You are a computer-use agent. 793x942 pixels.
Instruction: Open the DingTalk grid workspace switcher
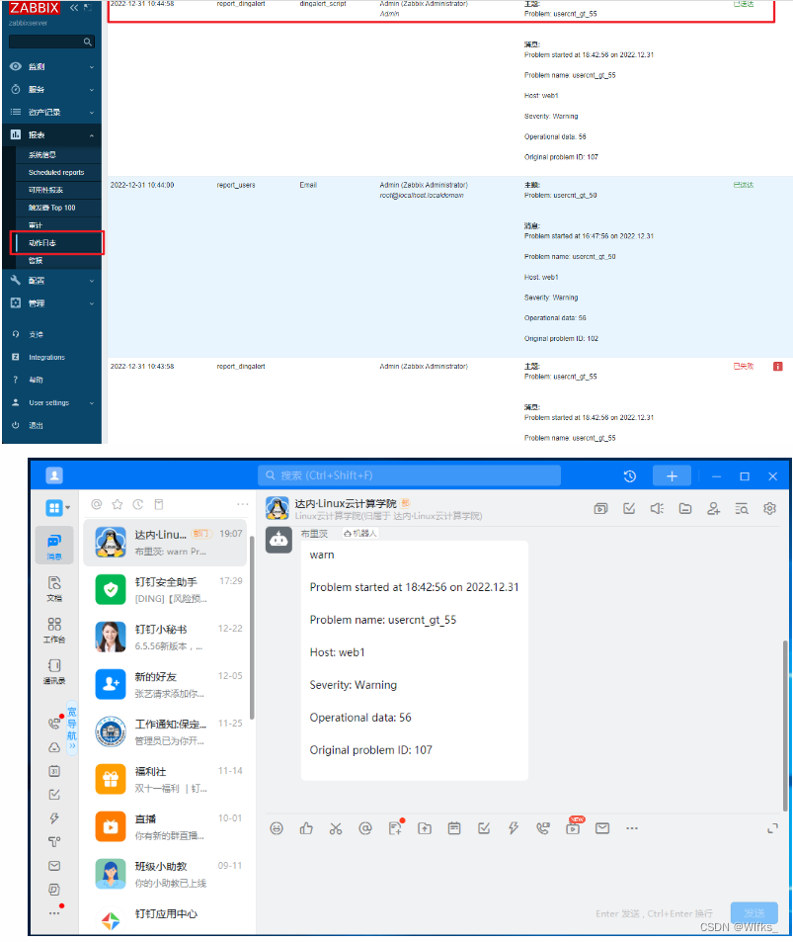tap(57, 508)
